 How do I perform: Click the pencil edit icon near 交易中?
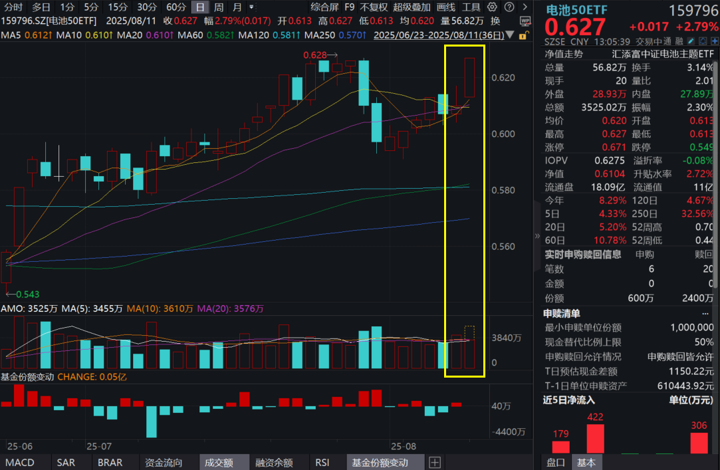coord(690,41)
